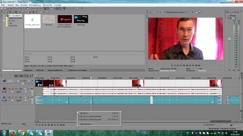Click Play From Start in timeline transport
243x136 pixels.
43,125
